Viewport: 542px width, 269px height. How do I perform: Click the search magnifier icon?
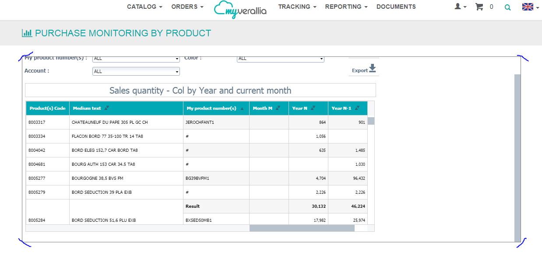[507, 7]
